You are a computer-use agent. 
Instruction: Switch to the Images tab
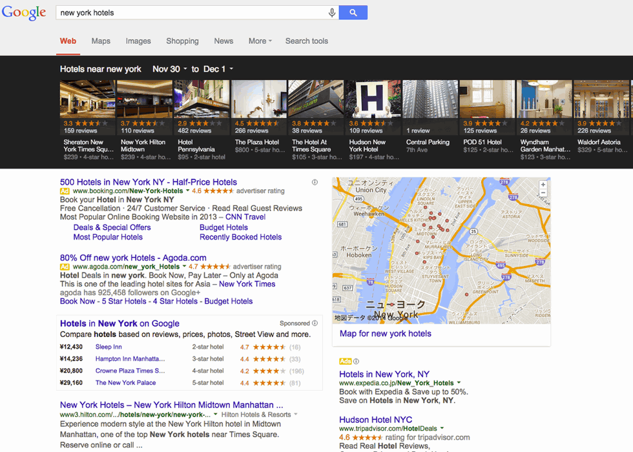138,41
